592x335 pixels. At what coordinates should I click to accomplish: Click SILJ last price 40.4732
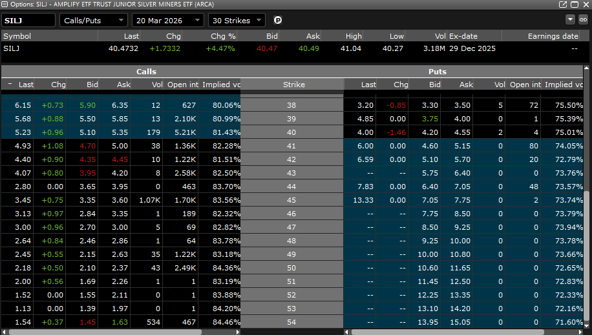(x=123, y=48)
